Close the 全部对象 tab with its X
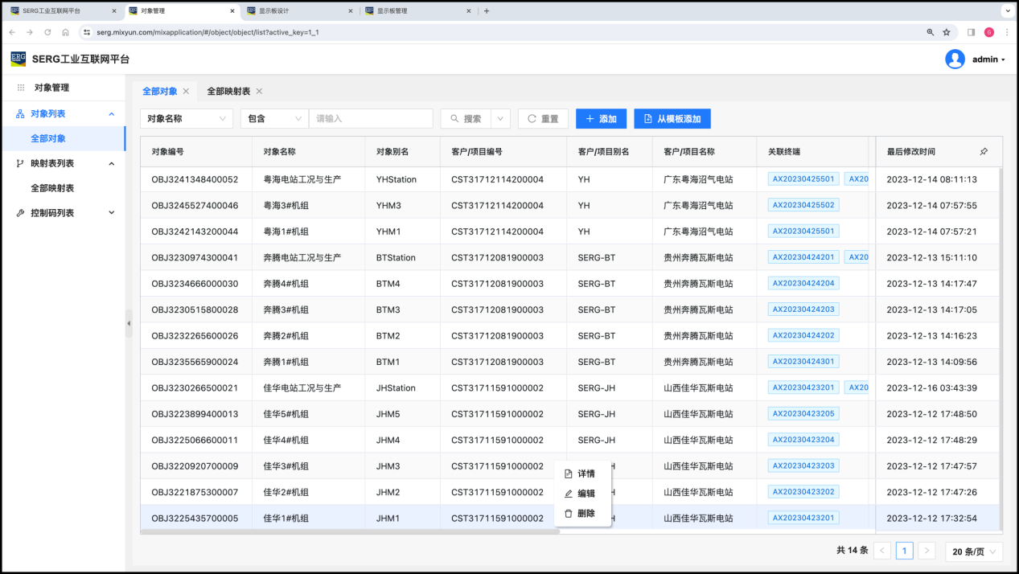Image resolution: width=1019 pixels, height=574 pixels. tap(187, 92)
